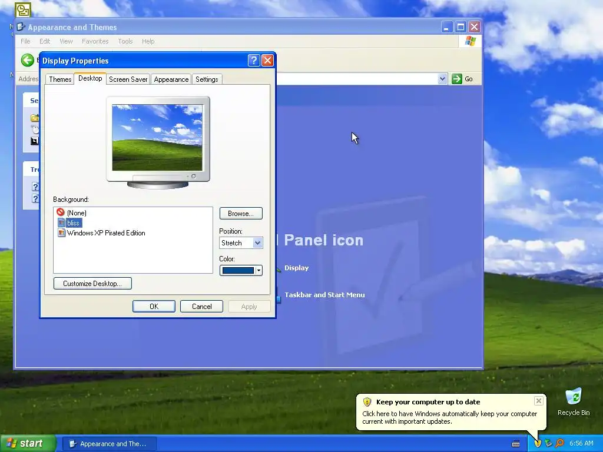Open the Display control panel link
Viewport: 603px width, 452px height.
pos(297,268)
